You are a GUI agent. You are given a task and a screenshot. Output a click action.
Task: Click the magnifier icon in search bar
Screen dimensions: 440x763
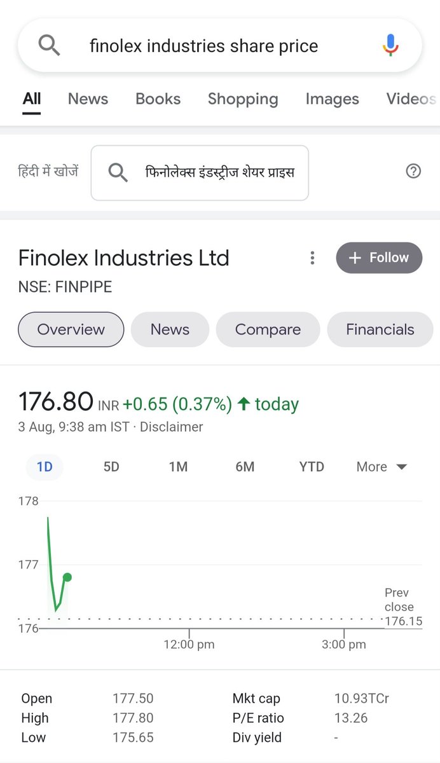[49, 46]
